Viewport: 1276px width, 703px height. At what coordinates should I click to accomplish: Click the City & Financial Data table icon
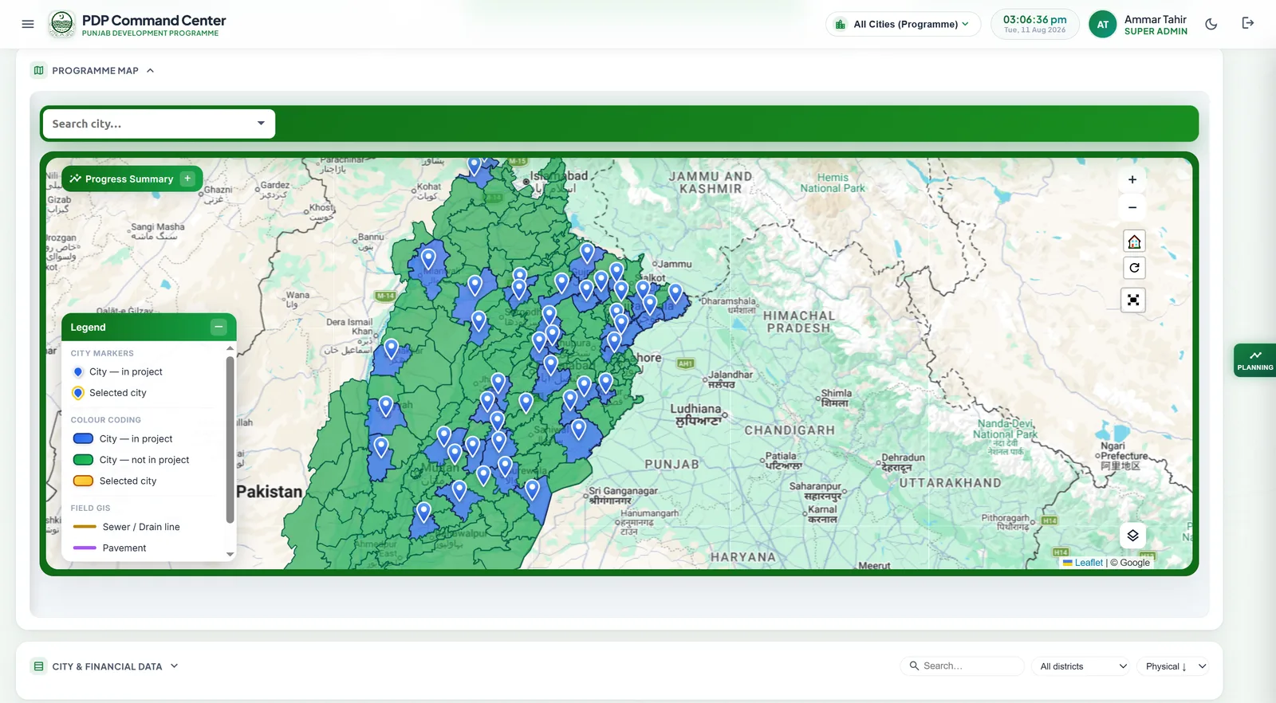[x=38, y=666]
